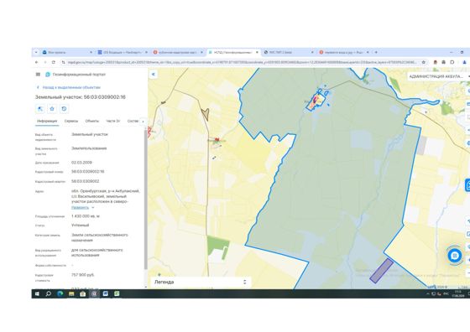Image resolution: width=470 pixels, height=332 pixels.
Task: Open the Windows Start menu
Action: (37, 294)
